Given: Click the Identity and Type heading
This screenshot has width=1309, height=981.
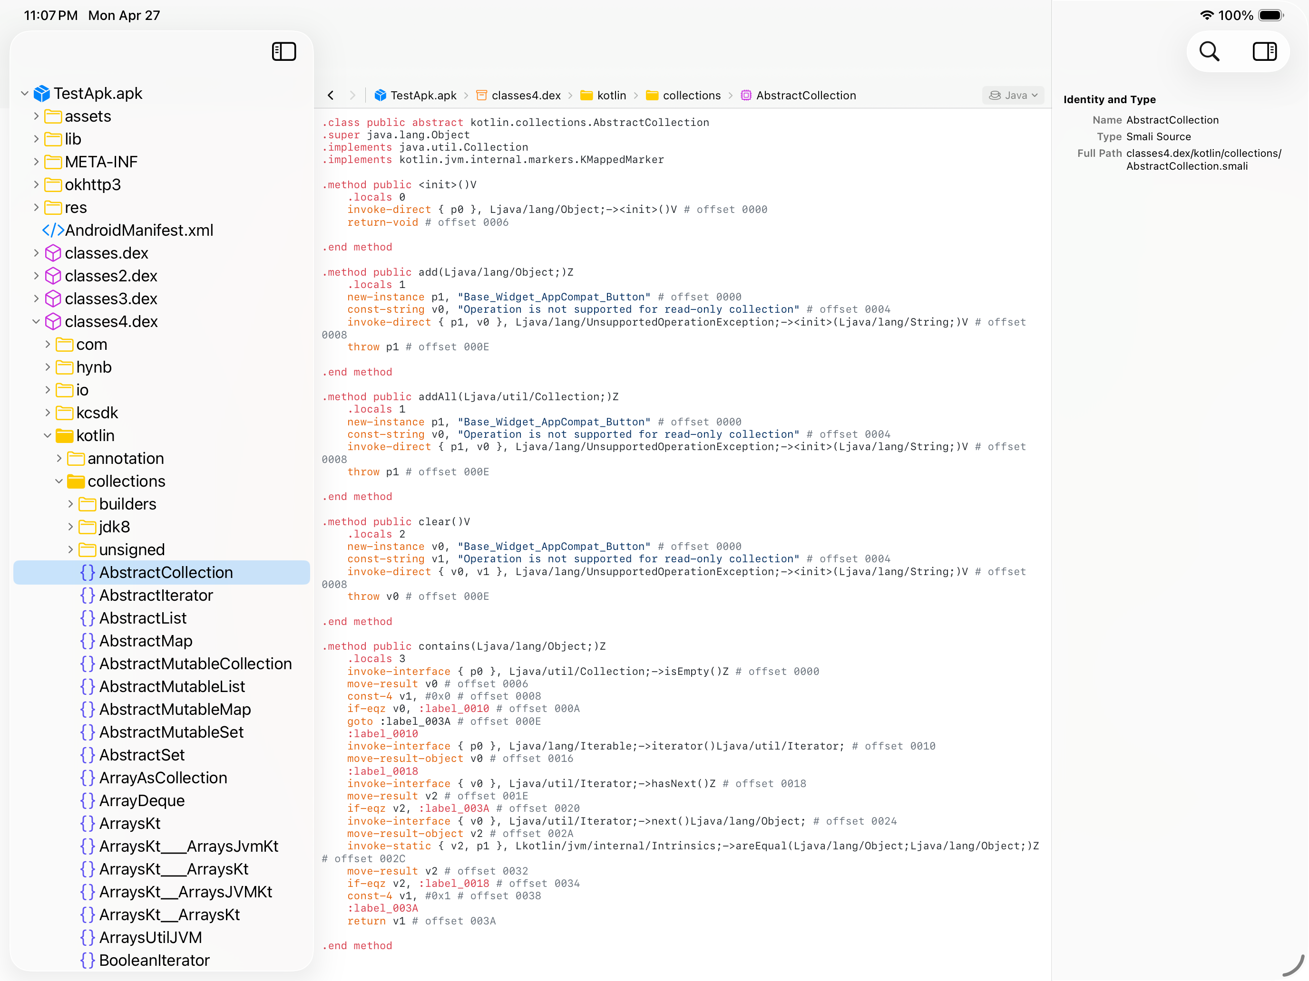Looking at the screenshot, I should pos(1109,99).
